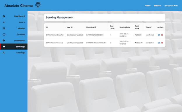The image size is (182, 112).
Task: Open the Showtimes sidebar item
Action: click(14, 41)
